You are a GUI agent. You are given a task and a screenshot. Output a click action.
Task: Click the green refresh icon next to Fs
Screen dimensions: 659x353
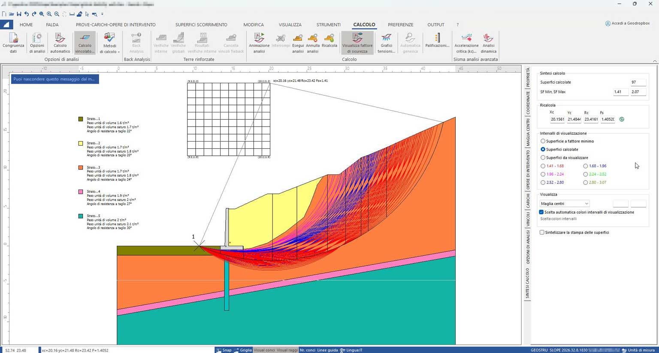[x=622, y=119]
